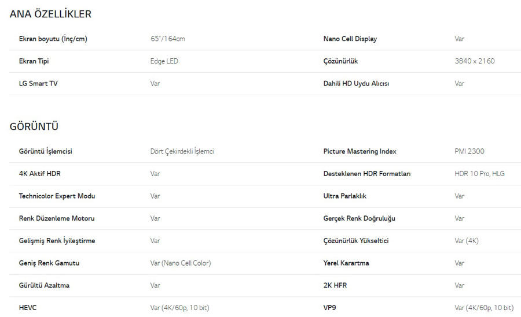Viewport: 521px width, 317px height.
Task: Click the PMI 2300 value
Action: (469, 151)
